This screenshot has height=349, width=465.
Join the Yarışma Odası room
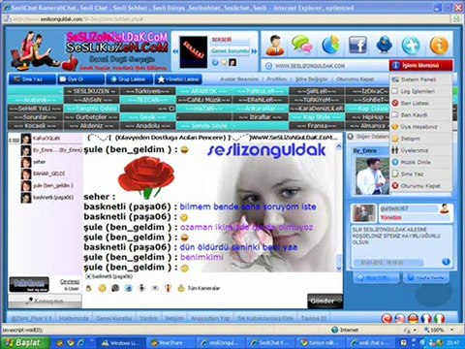coord(91,109)
